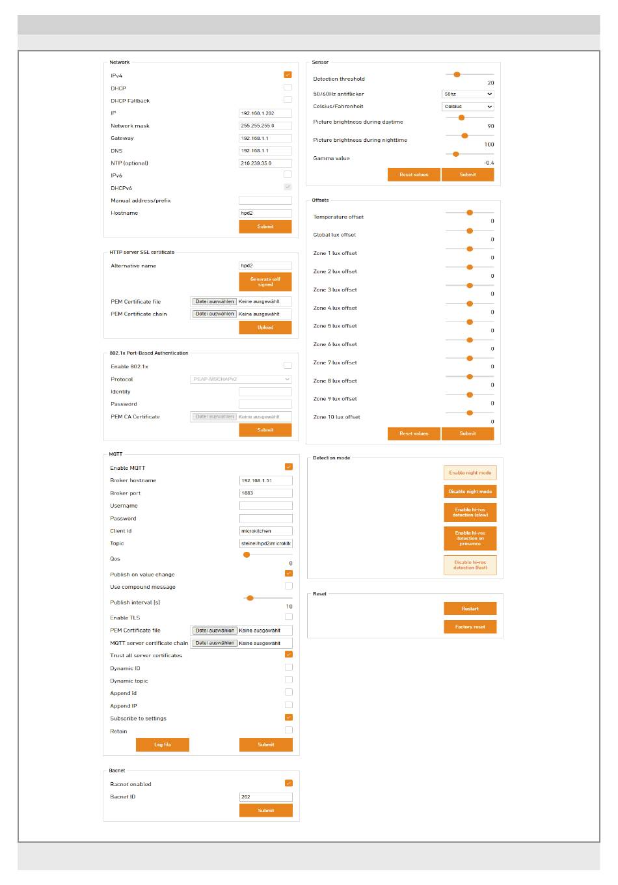The height and width of the screenshot is (885, 618).
Task: Enable the Retain checkbox
Action: (x=289, y=729)
